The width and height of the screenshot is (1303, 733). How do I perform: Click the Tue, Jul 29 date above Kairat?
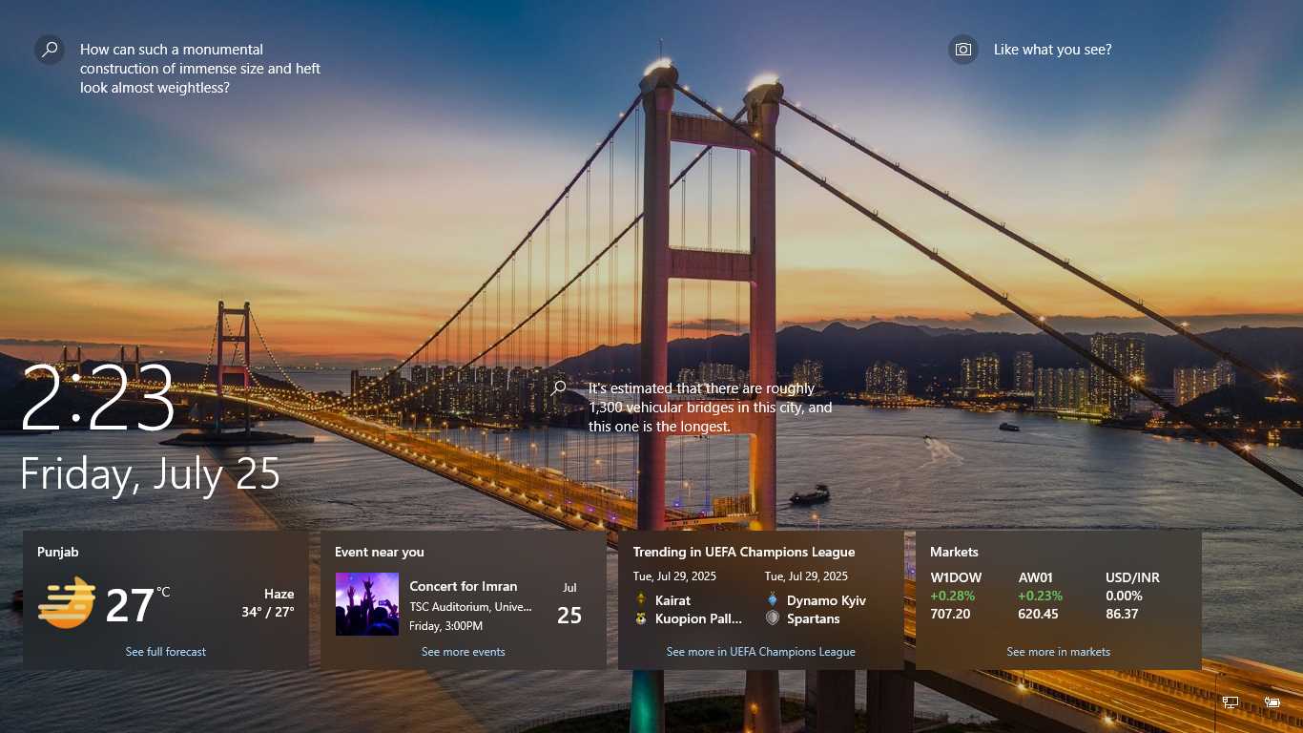pyautogui.click(x=674, y=576)
